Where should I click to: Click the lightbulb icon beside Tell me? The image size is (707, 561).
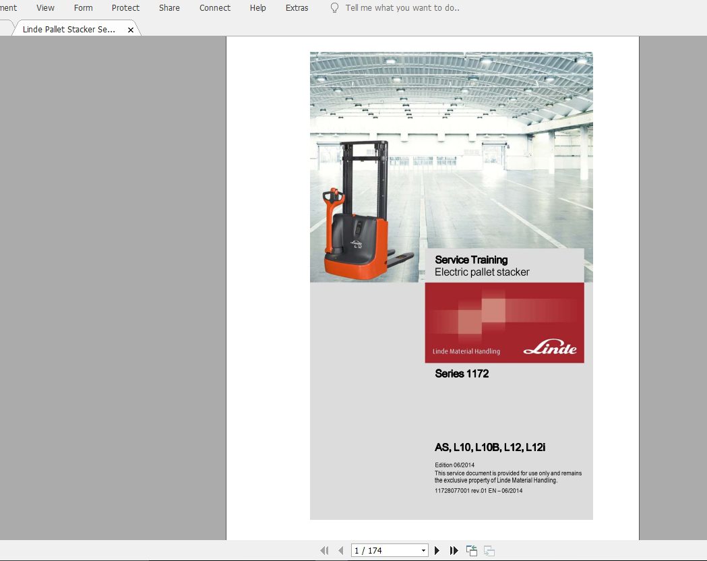coord(334,7)
